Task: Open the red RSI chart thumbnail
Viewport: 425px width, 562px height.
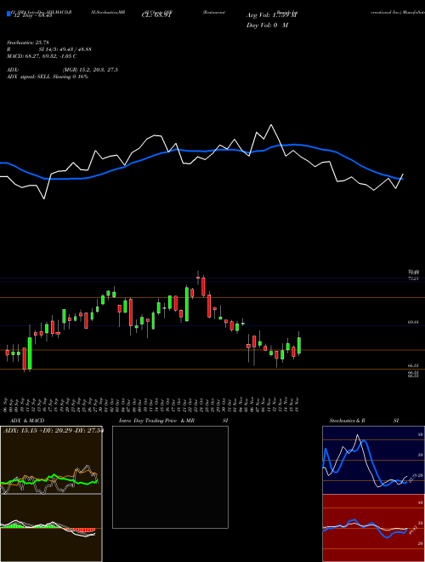Action: point(373,528)
